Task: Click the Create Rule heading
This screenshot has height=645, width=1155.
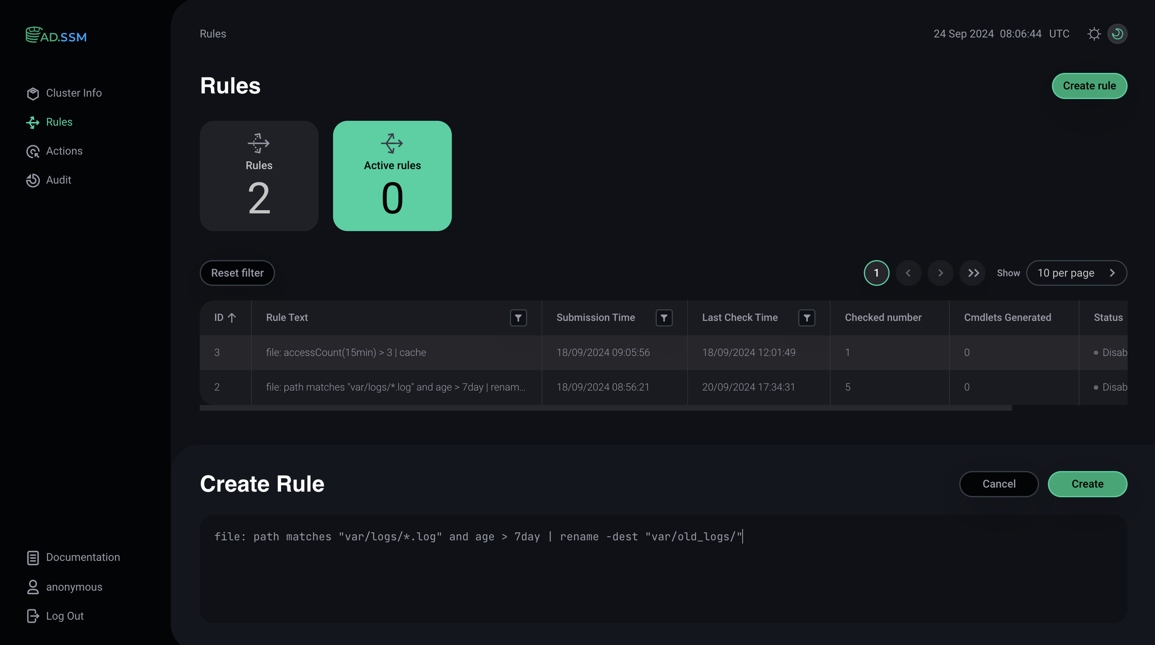Action: [262, 484]
